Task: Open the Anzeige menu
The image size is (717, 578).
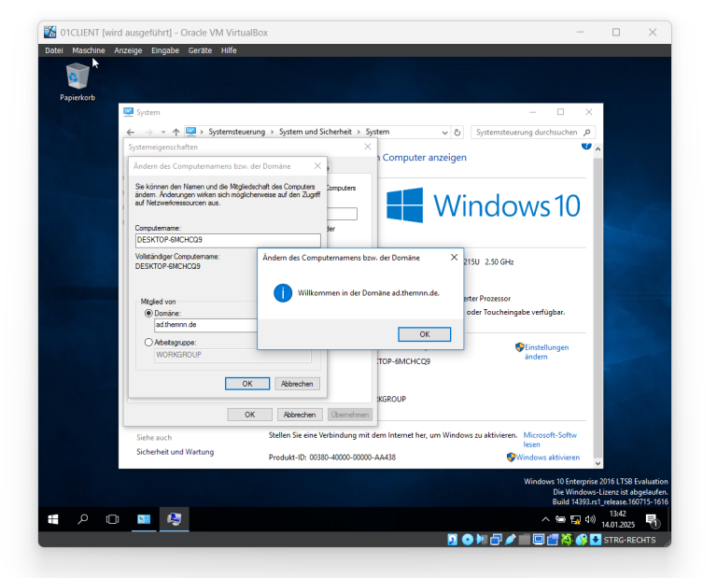Action: (128, 50)
